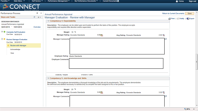Open Review Manager Evaluation link
This screenshot has width=198, height=111.
point(17,39)
